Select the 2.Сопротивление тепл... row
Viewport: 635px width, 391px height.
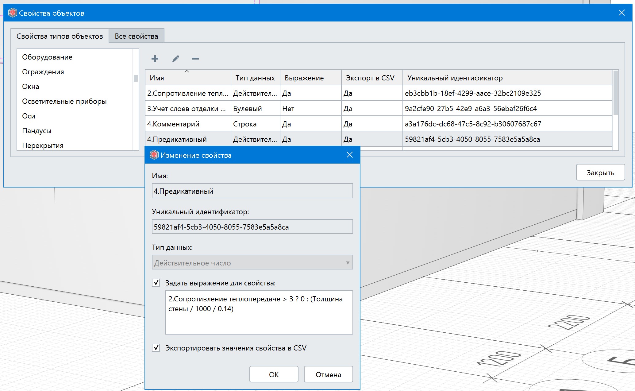tap(378, 93)
